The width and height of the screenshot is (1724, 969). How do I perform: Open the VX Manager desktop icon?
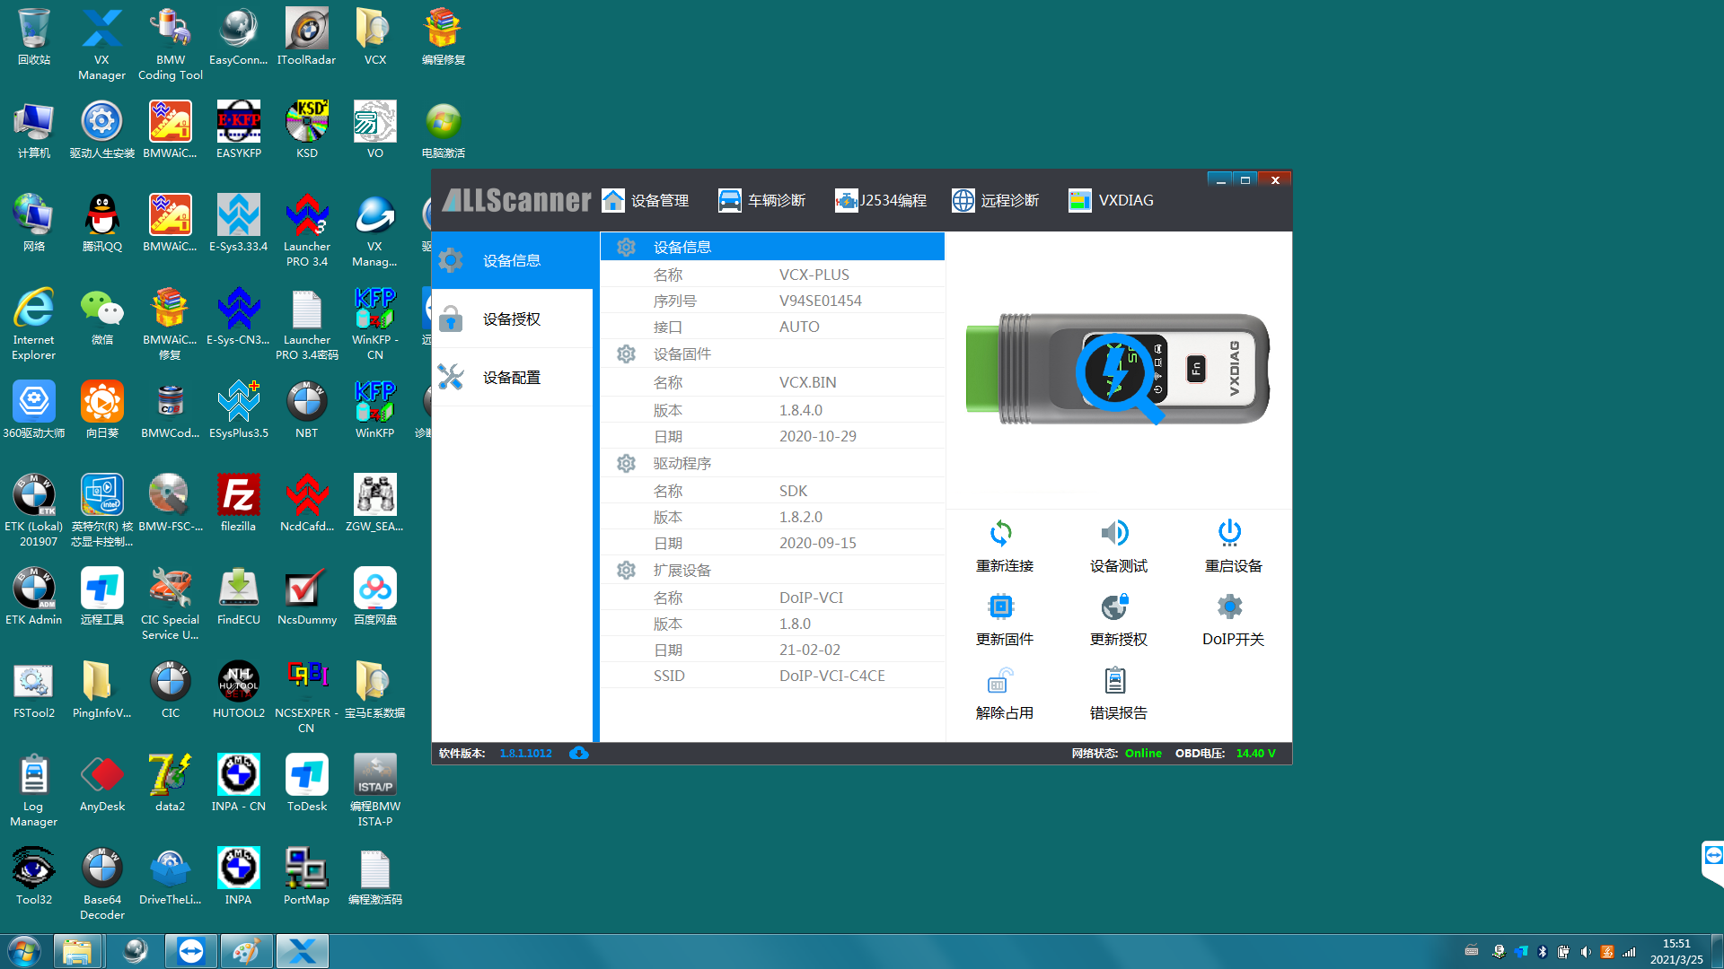pos(101,45)
